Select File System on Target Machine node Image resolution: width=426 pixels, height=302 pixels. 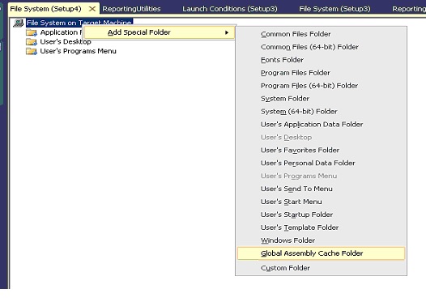[x=79, y=23]
